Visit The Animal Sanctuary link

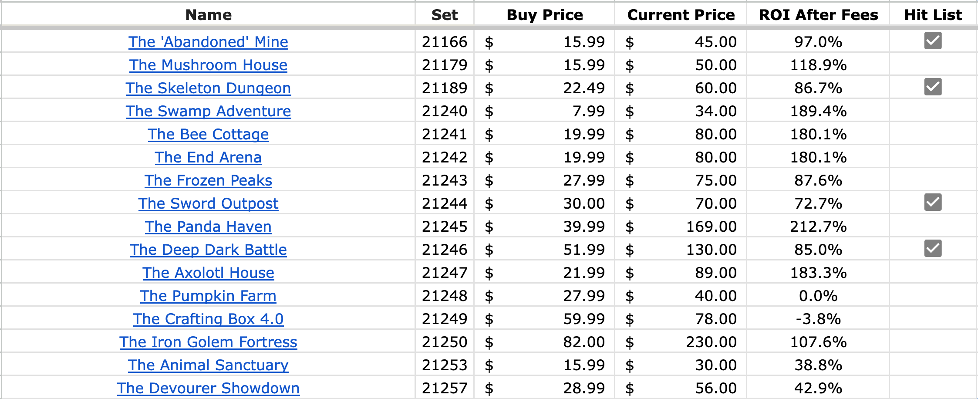tap(208, 365)
